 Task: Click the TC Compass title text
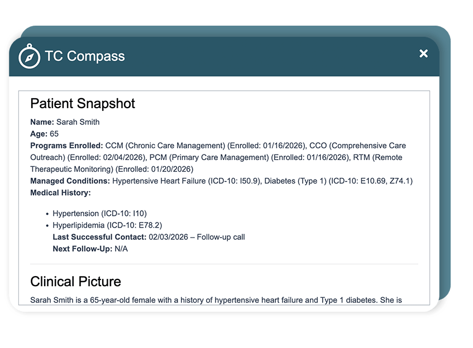(85, 56)
